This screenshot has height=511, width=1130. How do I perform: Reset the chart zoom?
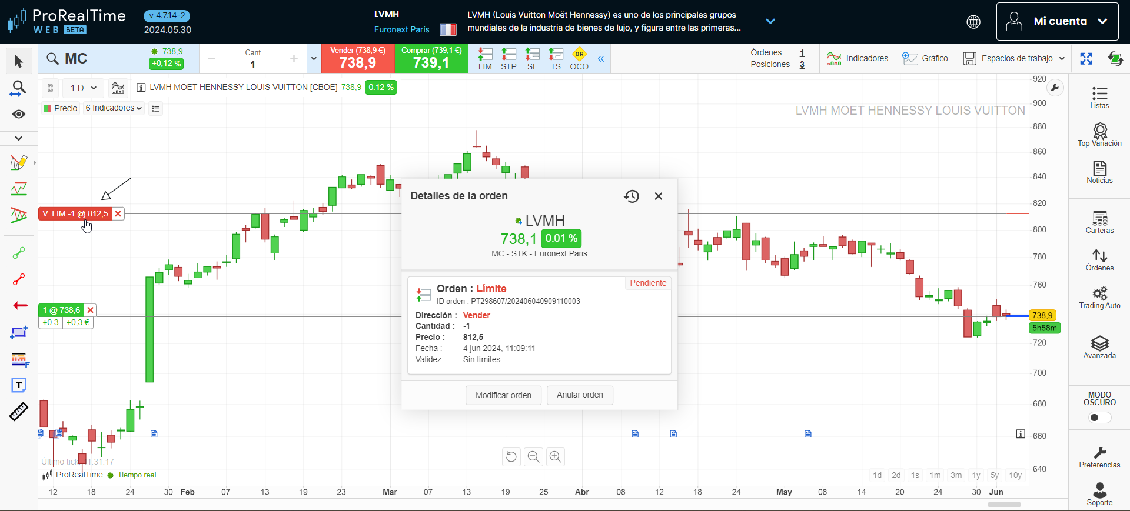511,457
